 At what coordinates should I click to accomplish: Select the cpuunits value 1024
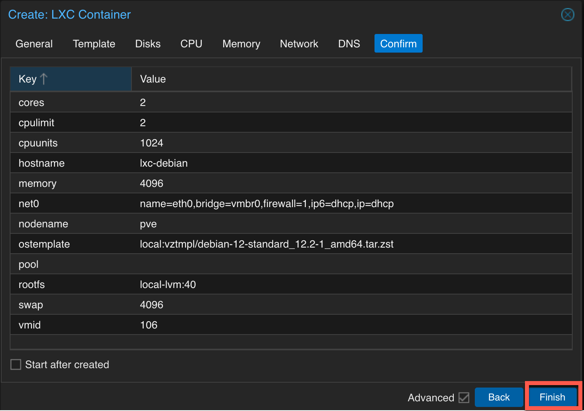(152, 143)
